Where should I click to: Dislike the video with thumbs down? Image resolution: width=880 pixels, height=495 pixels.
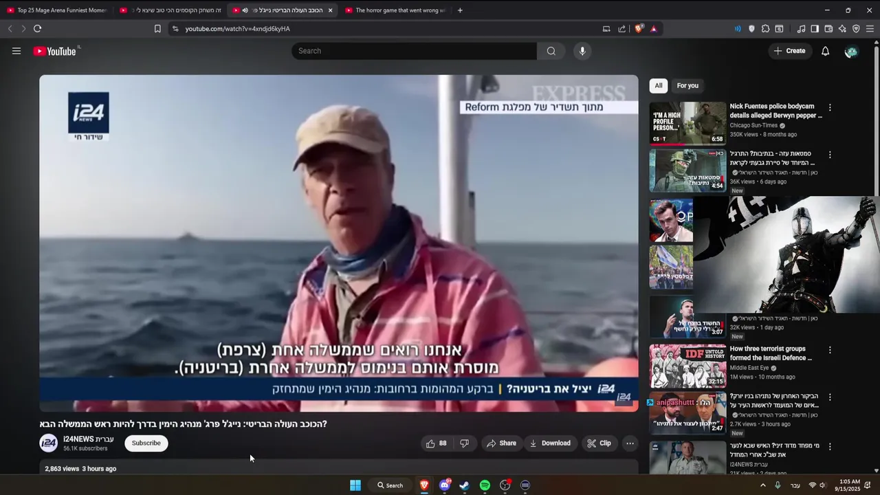click(464, 443)
